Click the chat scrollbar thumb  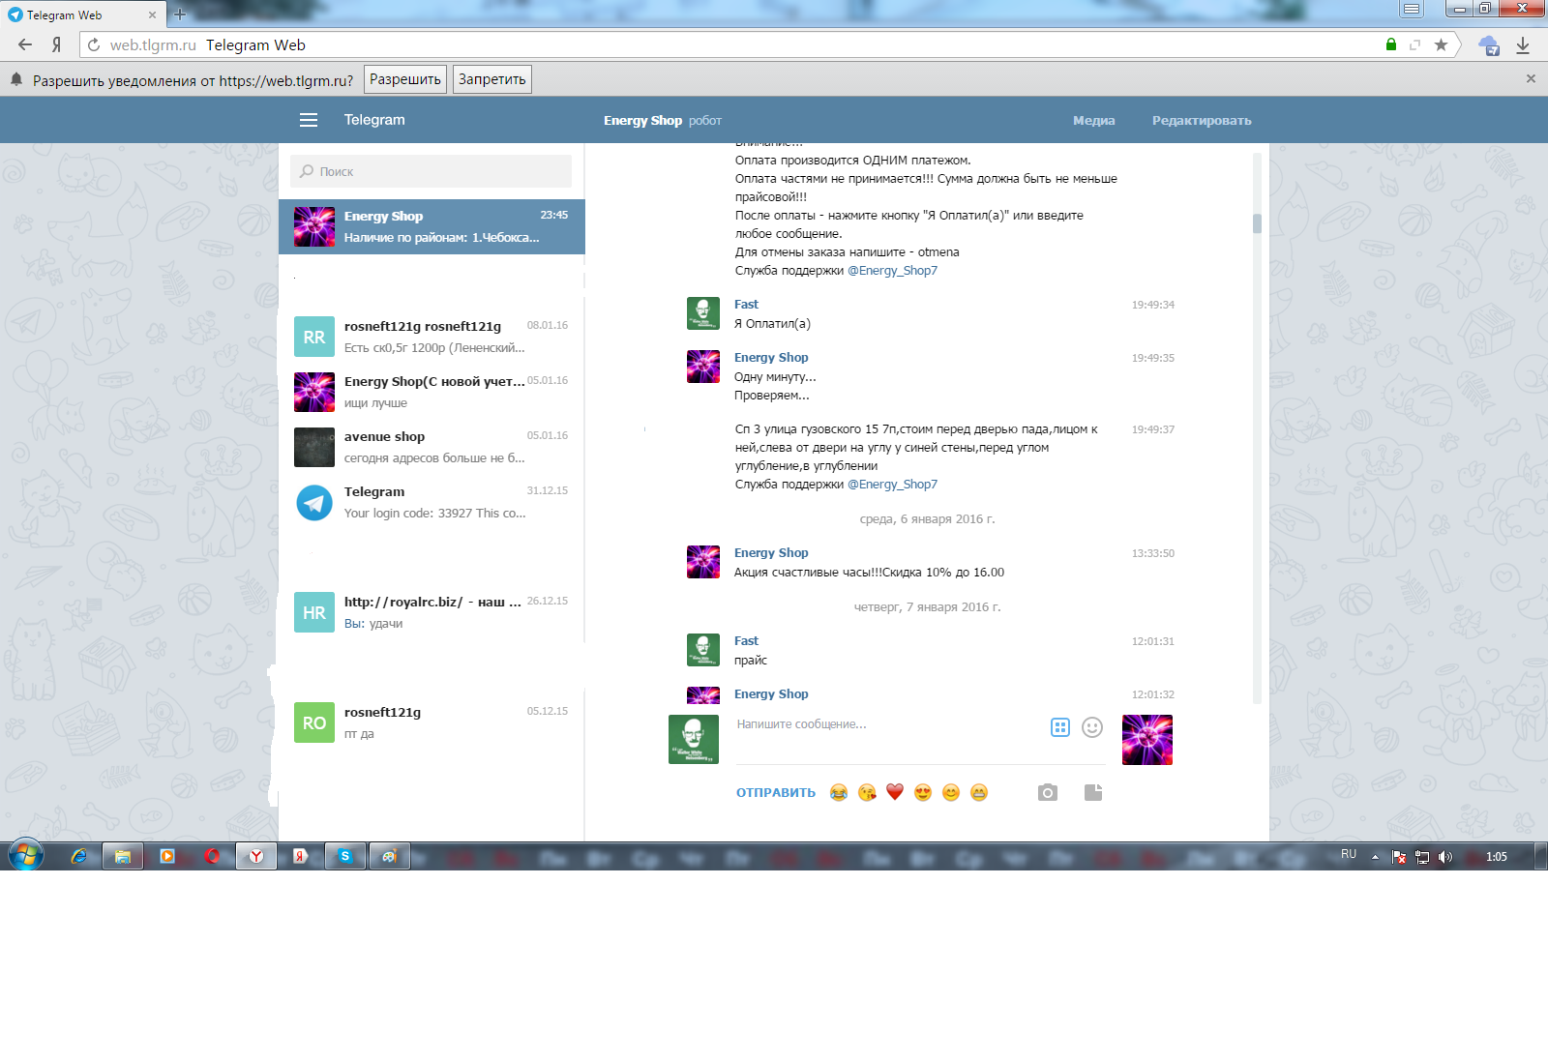pyautogui.click(x=1257, y=223)
